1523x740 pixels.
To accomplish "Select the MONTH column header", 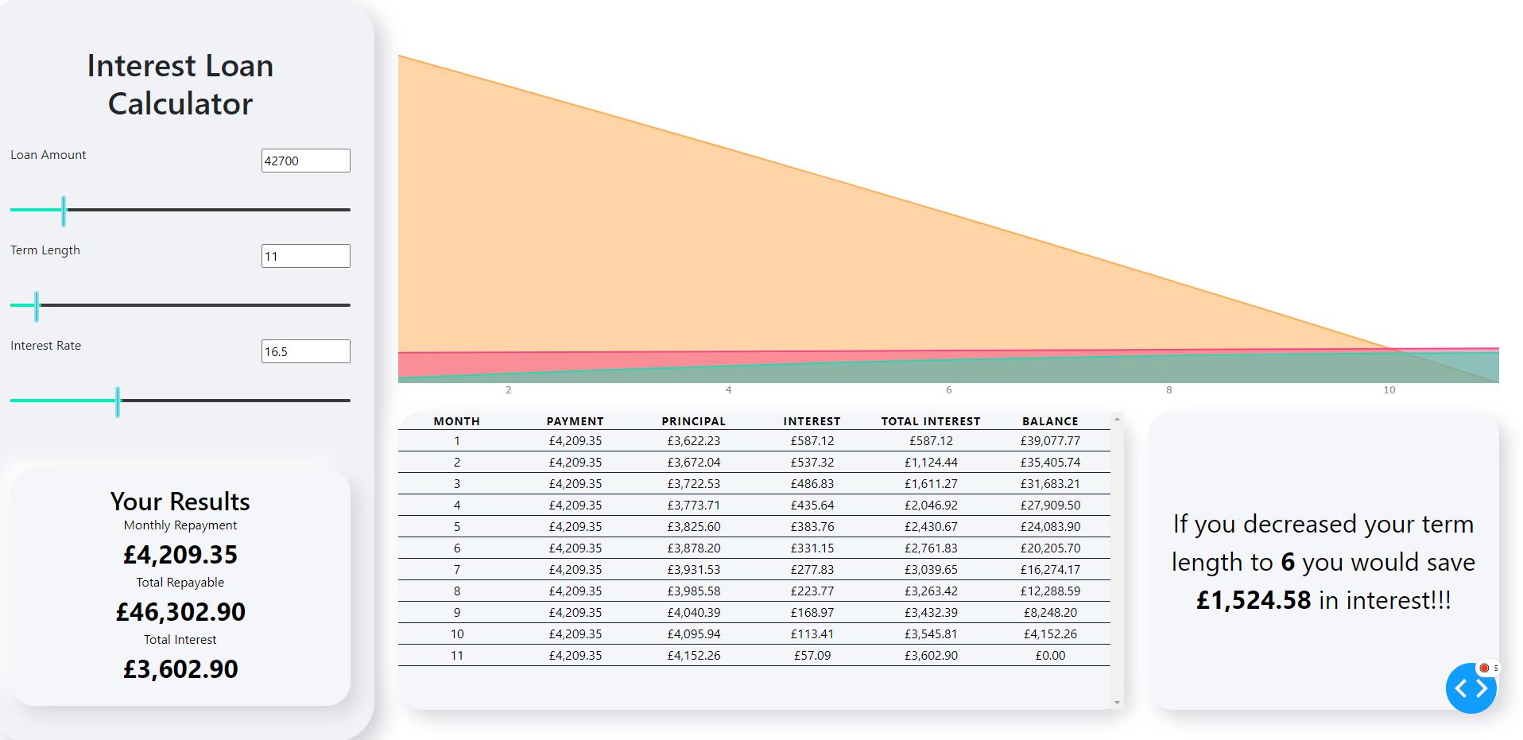I will 457,421.
